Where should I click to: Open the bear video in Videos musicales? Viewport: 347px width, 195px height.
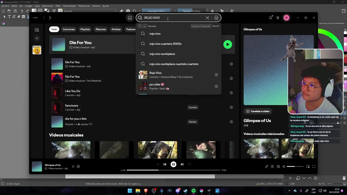pyautogui.click(x=158, y=150)
